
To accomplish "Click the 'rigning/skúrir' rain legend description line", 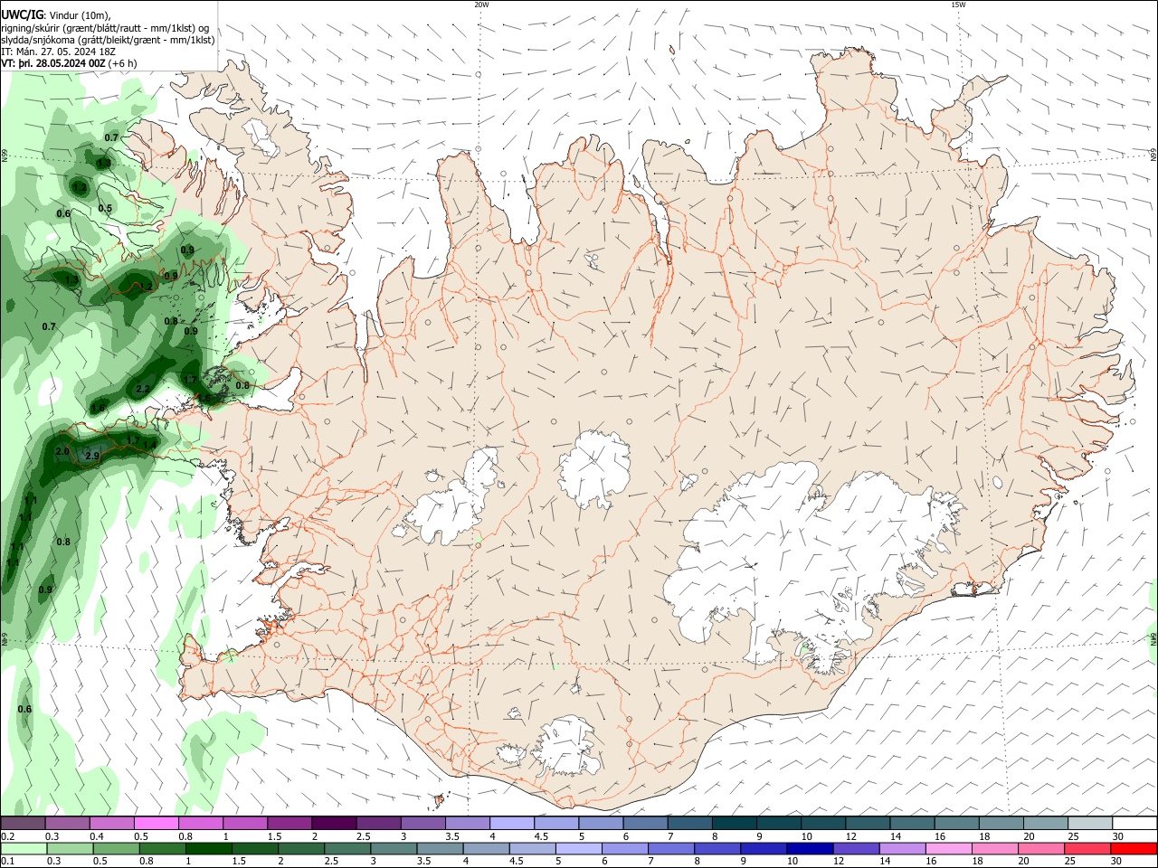I will 105,28.
